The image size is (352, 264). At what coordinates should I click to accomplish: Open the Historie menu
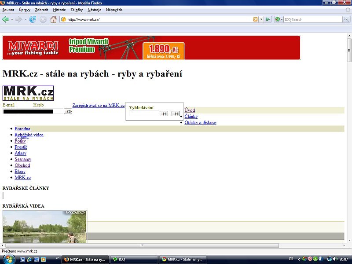tap(59, 10)
